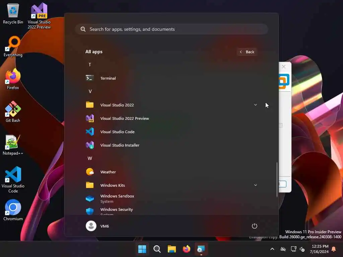Click the Back button in All apps

(247, 52)
